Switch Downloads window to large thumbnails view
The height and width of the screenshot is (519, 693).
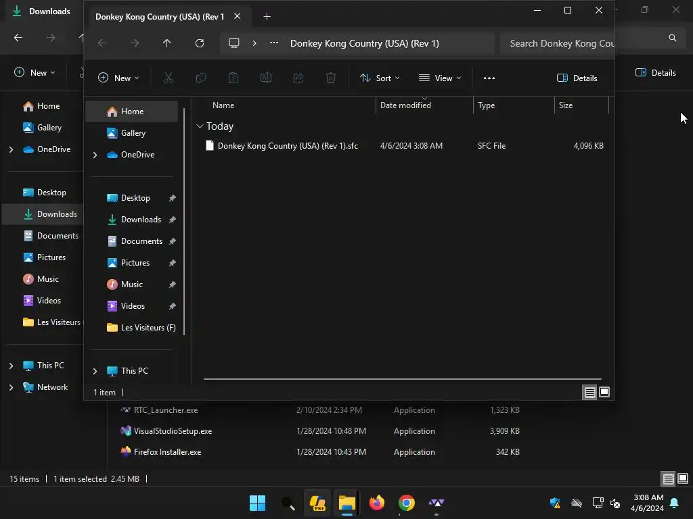(683, 478)
